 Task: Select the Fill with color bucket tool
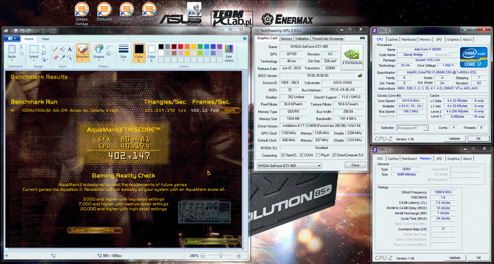click(63, 49)
